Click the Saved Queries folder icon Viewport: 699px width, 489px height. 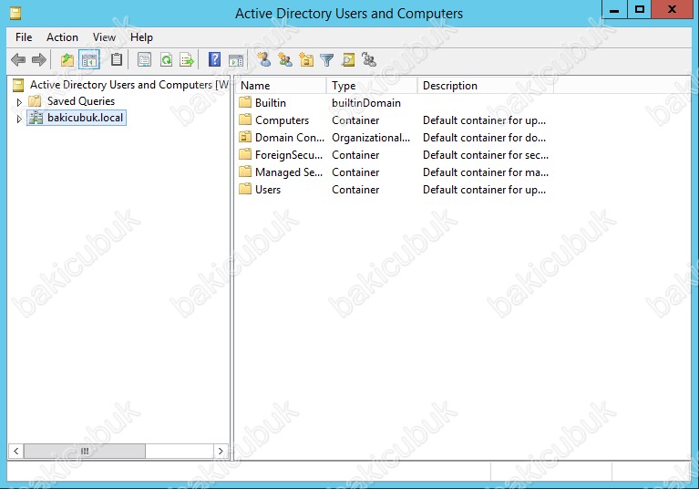pyautogui.click(x=35, y=101)
